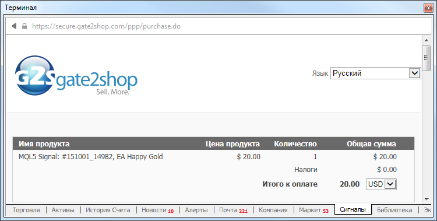Image resolution: width=437 pixels, height=221 pixels.
Task: Click the scrollbar down arrow
Action: [x=426, y=199]
